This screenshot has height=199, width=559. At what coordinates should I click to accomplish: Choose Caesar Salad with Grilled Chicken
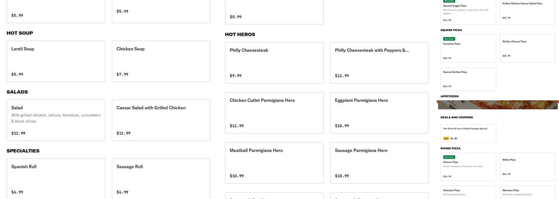(161, 120)
